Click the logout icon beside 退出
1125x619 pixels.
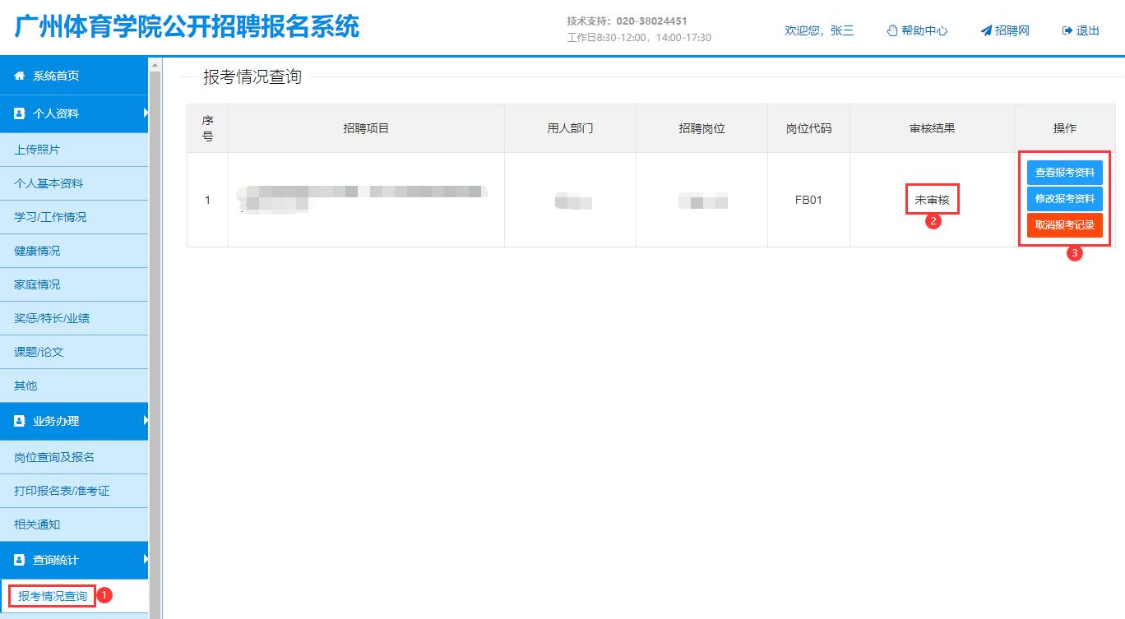[x=1067, y=30]
